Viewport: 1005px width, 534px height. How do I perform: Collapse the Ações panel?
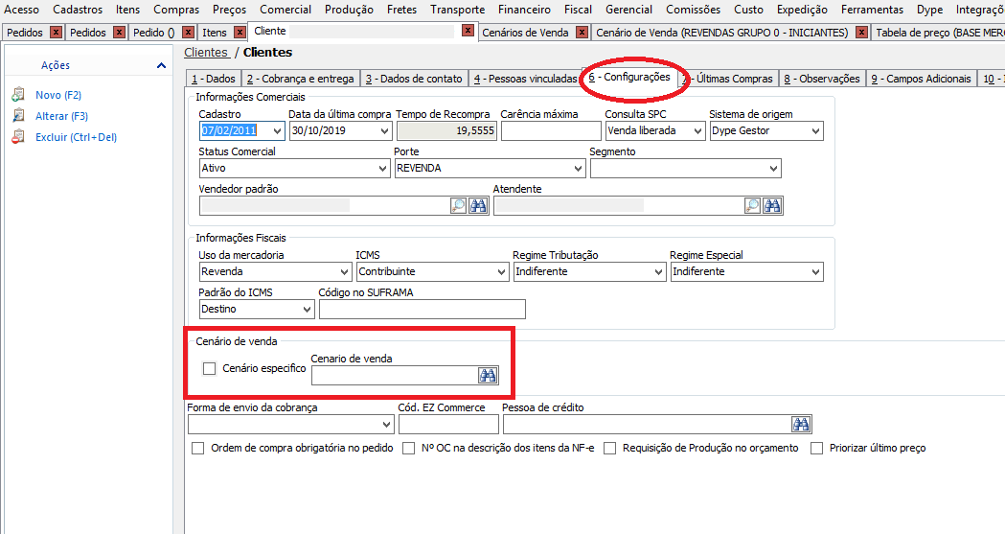coord(161,65)
